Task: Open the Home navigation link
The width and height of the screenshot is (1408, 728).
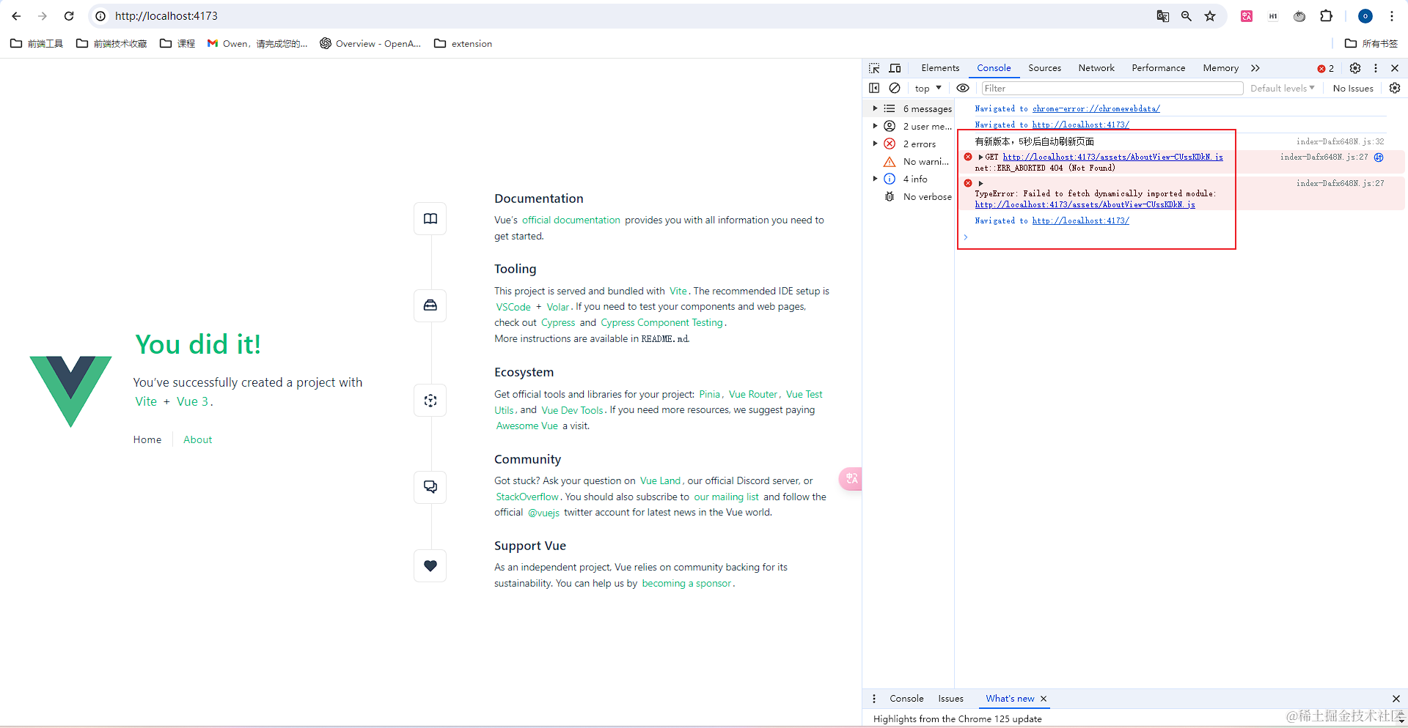Action: click(x=147, y=439)
